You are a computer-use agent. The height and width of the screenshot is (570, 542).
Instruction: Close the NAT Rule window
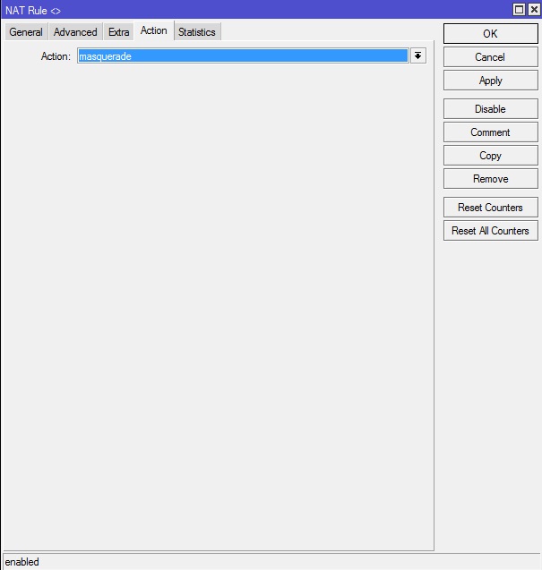pos(534,10)
